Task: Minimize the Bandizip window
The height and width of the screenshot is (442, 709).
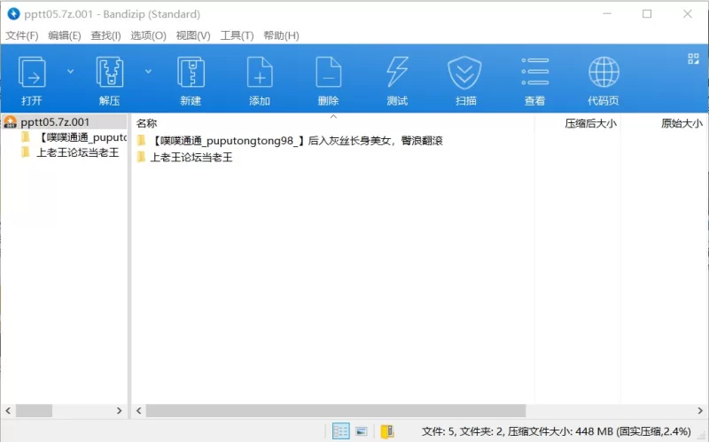Action: pyautogui.click(x=607, y=14)
